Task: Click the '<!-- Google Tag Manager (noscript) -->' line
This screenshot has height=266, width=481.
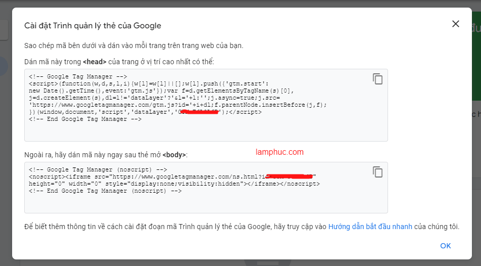Action: click(98, 169)
